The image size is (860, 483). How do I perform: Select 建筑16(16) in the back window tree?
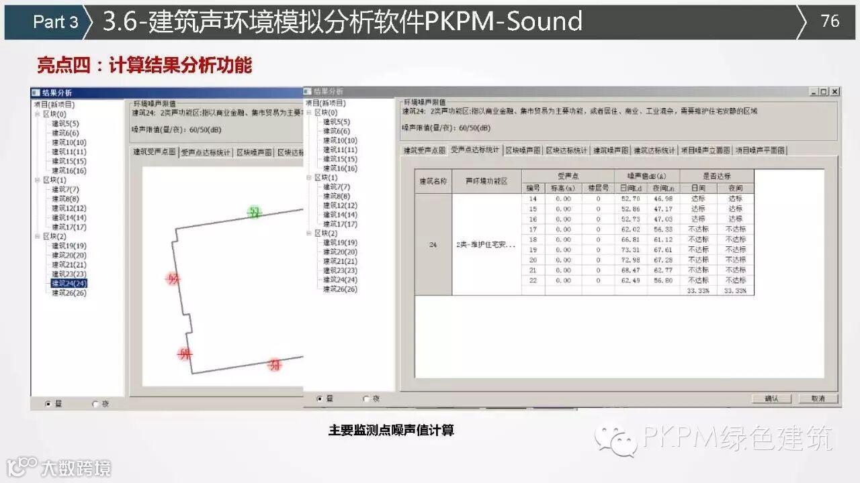[69, 171]
